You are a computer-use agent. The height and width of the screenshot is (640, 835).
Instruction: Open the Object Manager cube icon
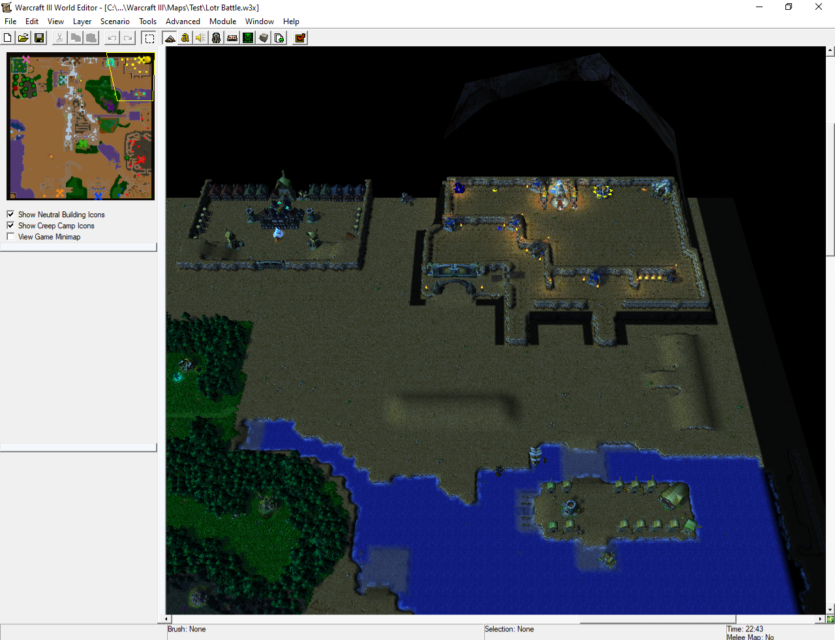(x=264, y=38)
